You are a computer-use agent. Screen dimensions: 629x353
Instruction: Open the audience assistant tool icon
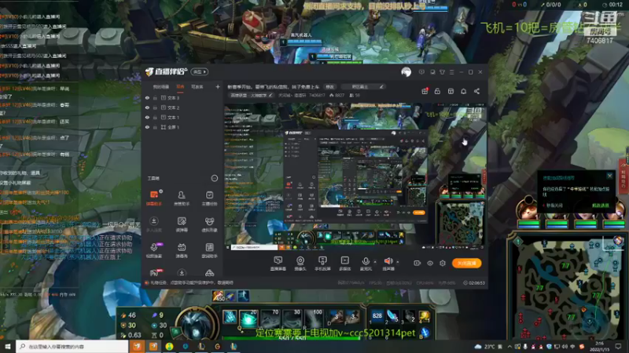[182, 198]
